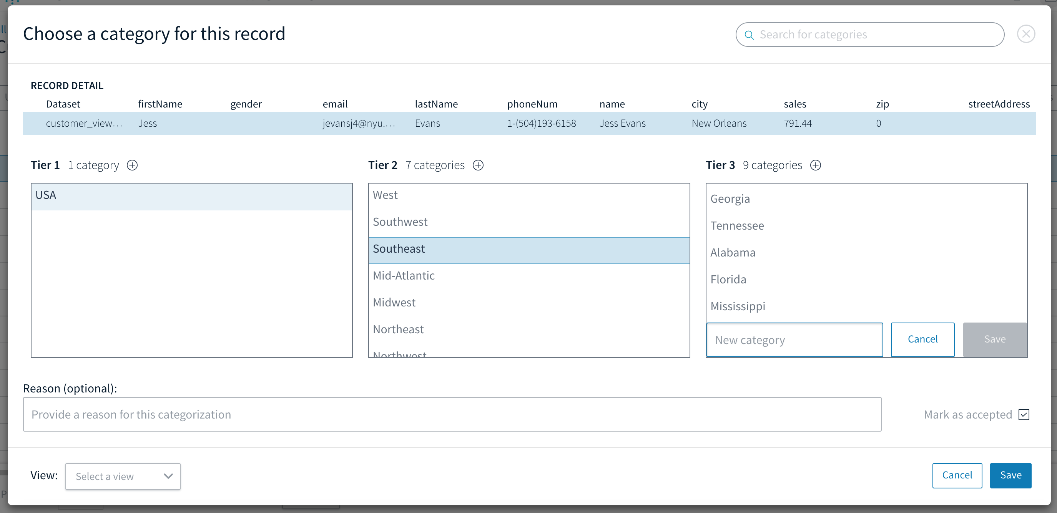Save the new Tier 3 category
Screen dimensions: 1057x513
[x=995, y=339]
